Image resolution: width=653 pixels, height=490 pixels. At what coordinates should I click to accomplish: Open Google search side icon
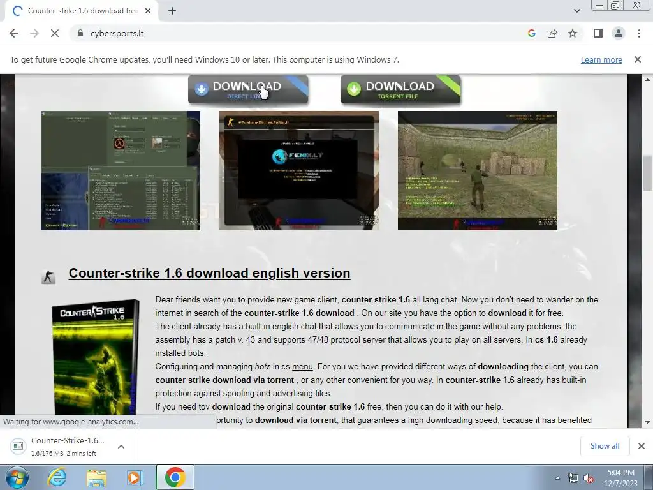(531, 33)
